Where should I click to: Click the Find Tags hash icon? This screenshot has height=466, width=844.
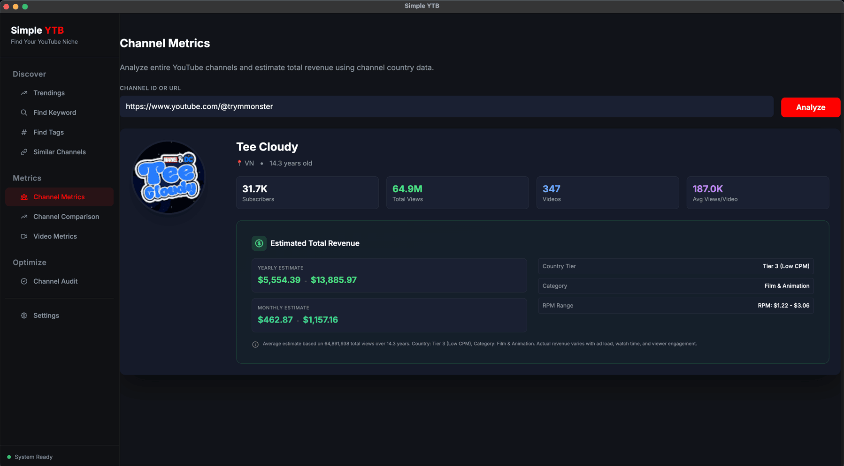pos(24,132)
